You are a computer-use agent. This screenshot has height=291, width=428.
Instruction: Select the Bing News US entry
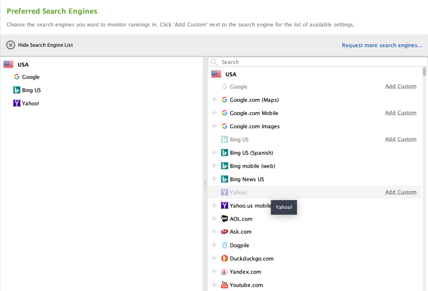coord(247,179)
